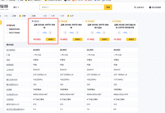Move the 15.59万 330TSI column left with its arrow
Image resolution: width=165 pixels, height=113 pixels.
pyautogui.click(x=119, y=33)
